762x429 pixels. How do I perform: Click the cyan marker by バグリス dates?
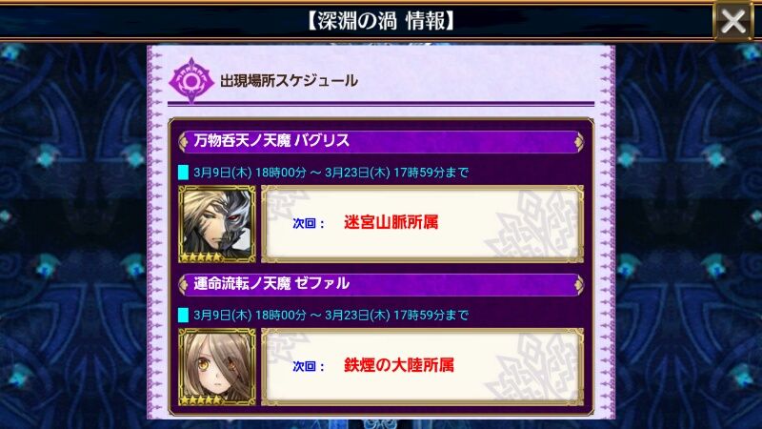point(183,173)
